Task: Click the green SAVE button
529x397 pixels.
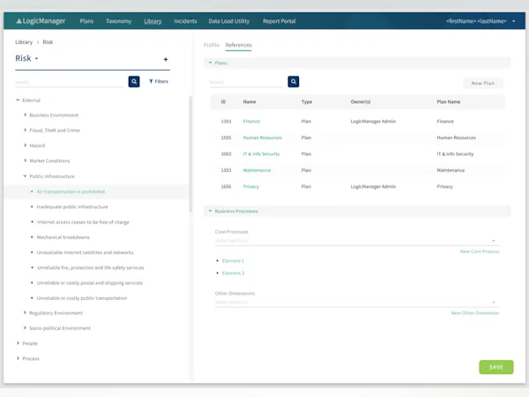Action: [x=496, y=367]
